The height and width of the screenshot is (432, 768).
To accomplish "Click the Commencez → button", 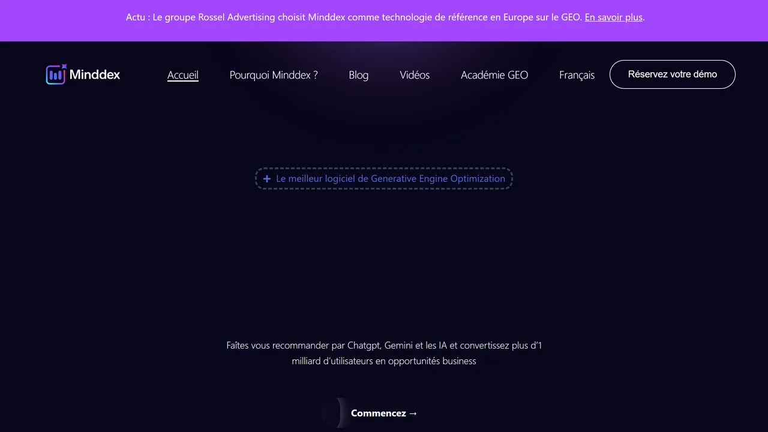I will [x=384, y=413].
